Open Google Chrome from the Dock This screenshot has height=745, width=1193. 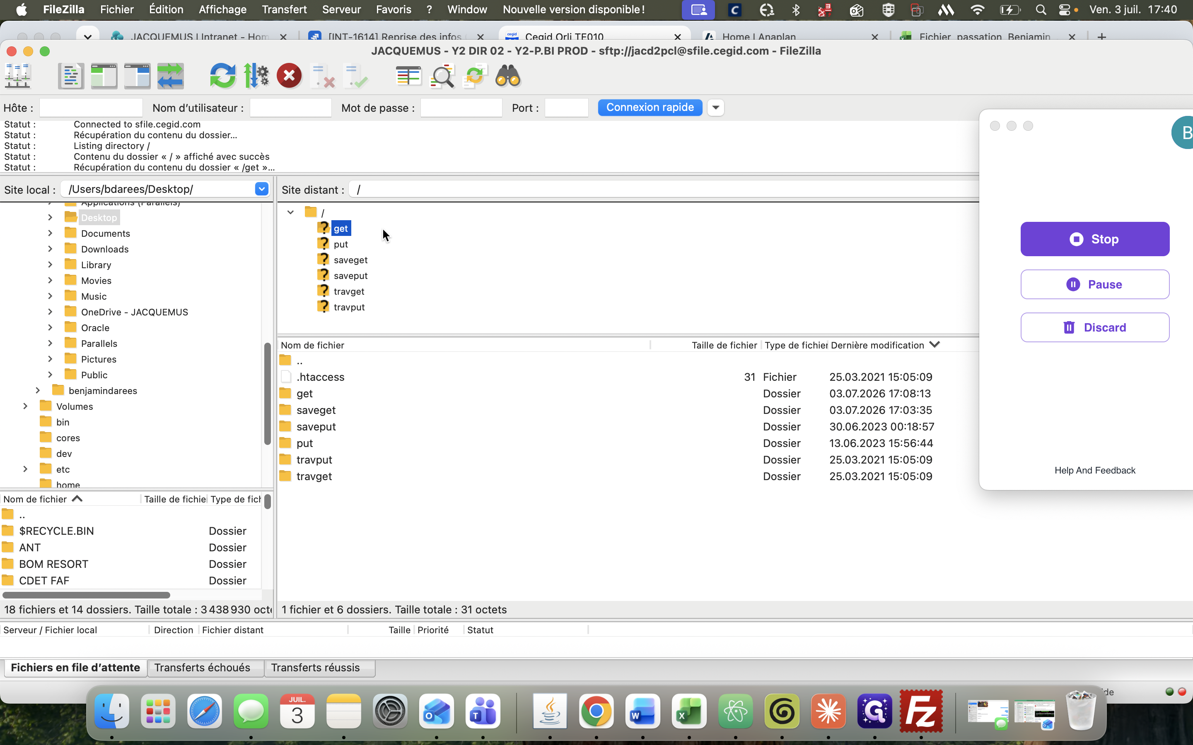click(596, 711)
